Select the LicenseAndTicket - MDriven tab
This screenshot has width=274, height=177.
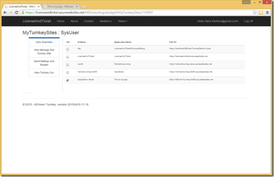[x=22, y=6]
